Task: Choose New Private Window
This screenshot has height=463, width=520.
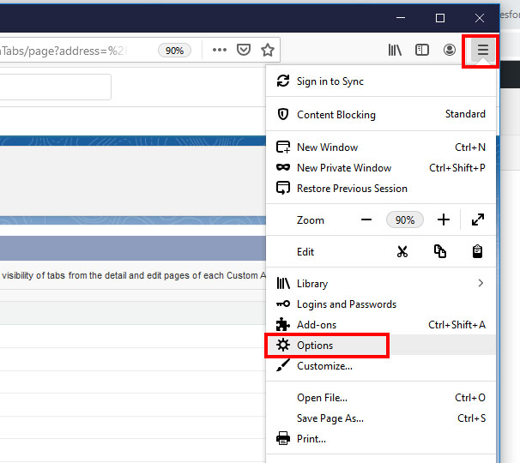Action: tap(344, 168)
